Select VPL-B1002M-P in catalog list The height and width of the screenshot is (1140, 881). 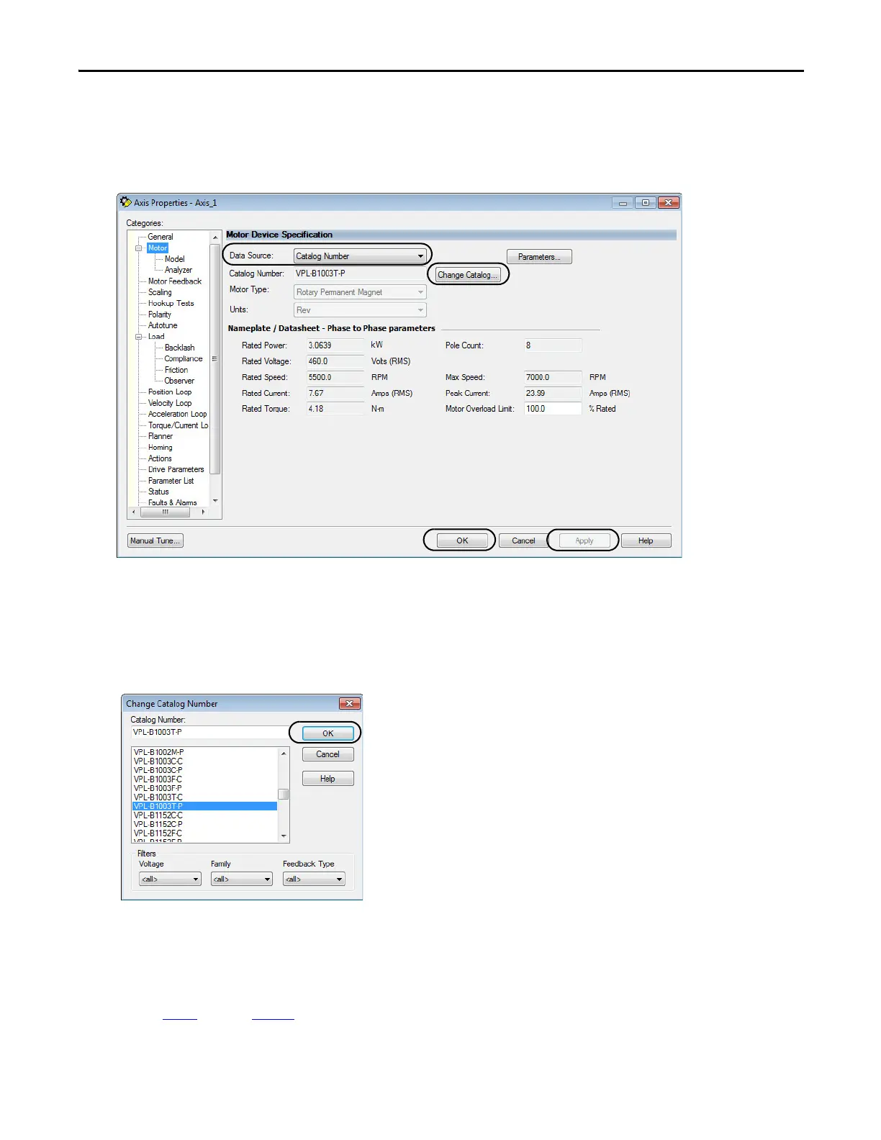(159, 752)
